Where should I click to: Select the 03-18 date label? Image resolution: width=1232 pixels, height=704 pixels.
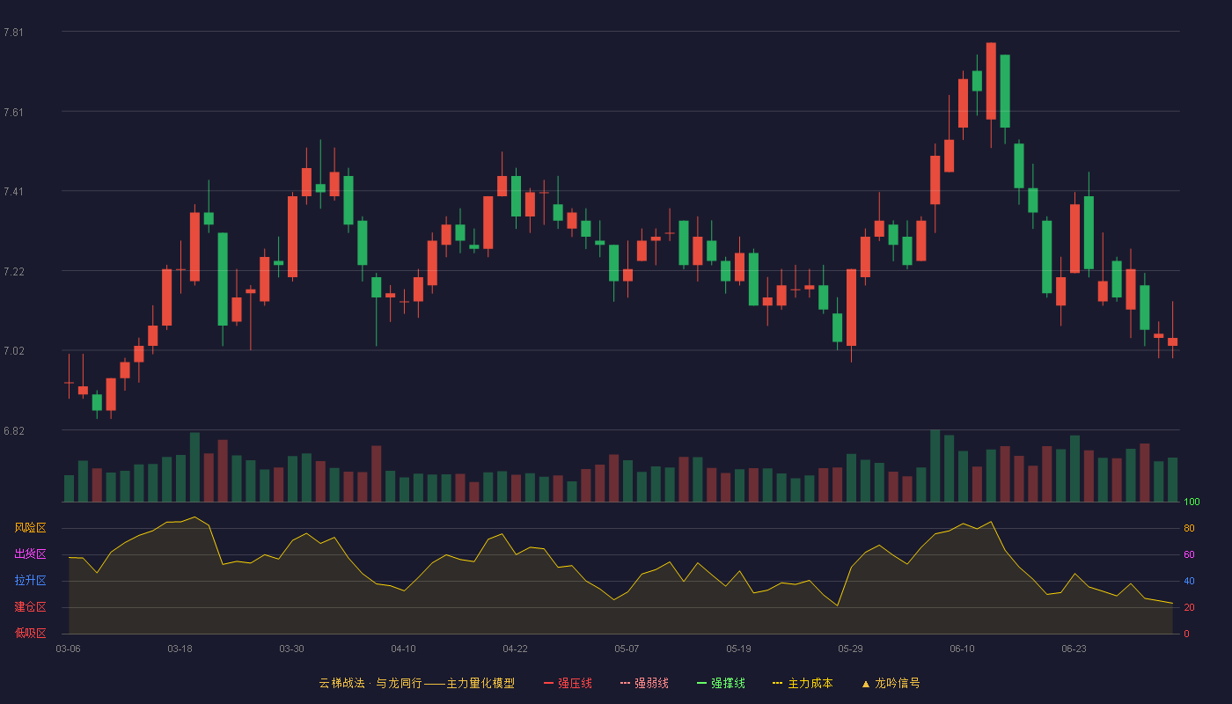tap(180, 649)
